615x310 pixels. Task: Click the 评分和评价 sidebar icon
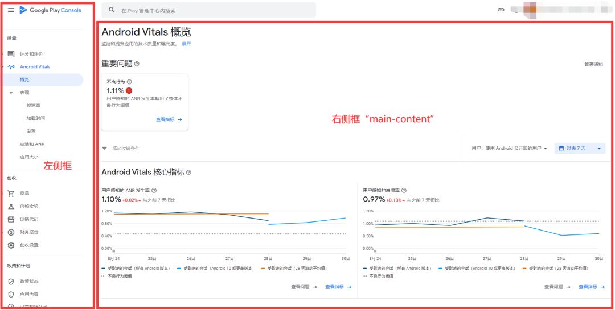click(x=11, y=54)
